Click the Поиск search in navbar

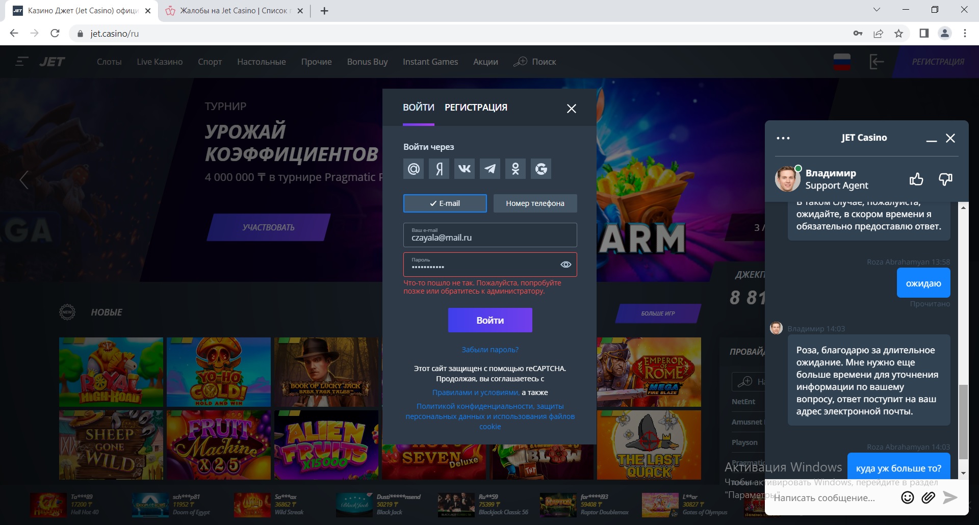pos(535,62)
